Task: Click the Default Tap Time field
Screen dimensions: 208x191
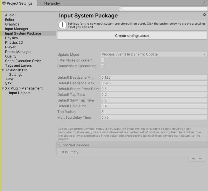Action: pos(154,95)
